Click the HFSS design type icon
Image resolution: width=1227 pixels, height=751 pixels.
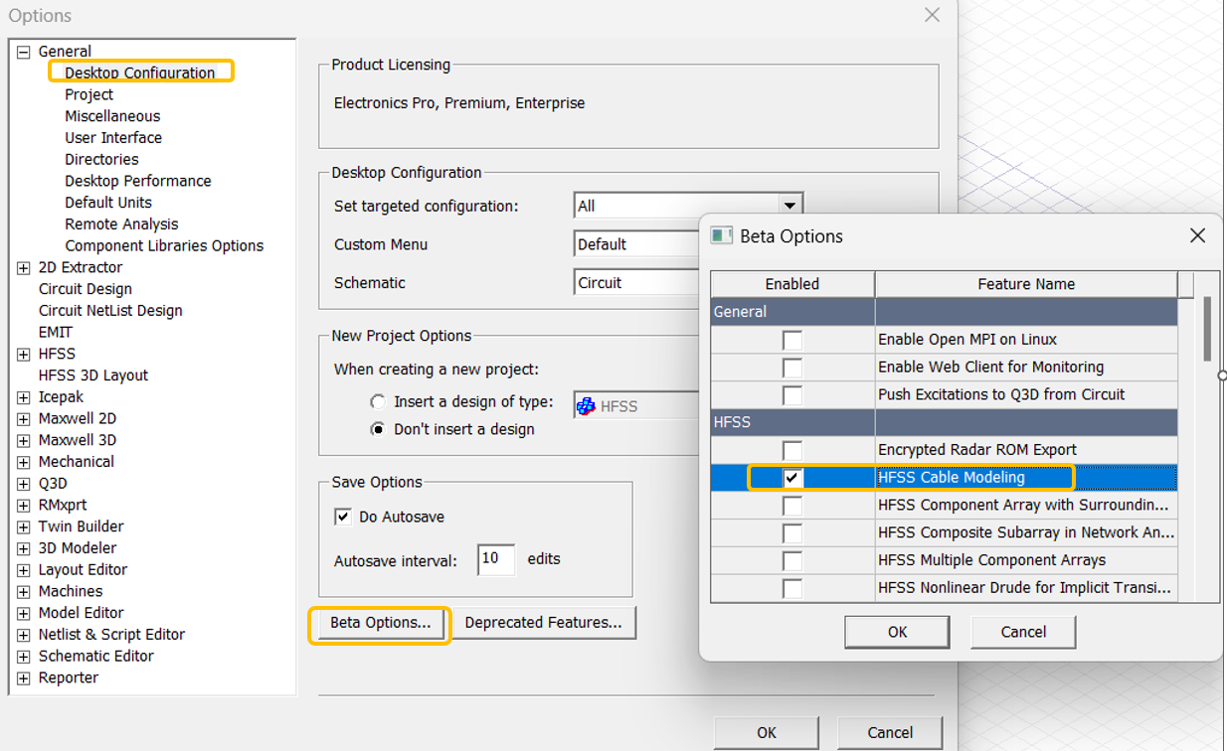click(x=587, y=405)
